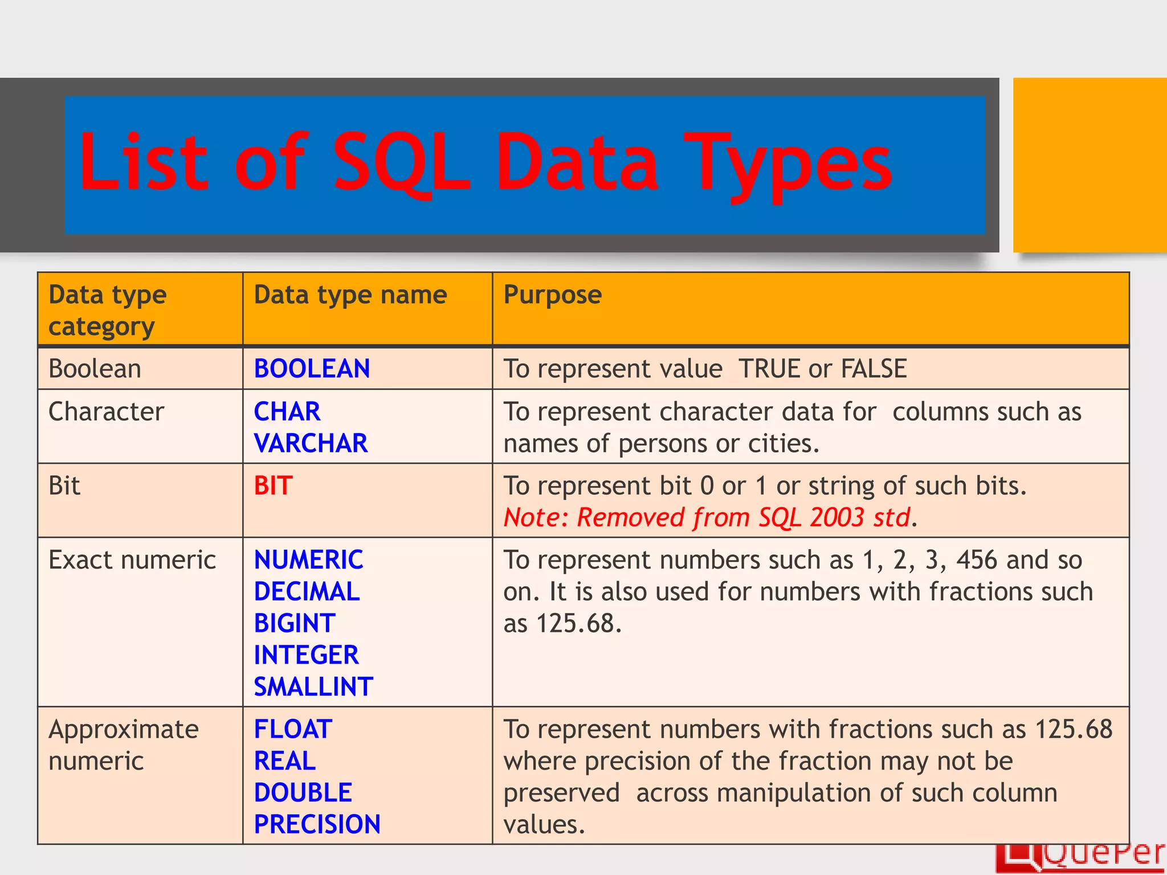The image size is (1167, 875).
Task: Click the VARCHAR data type name
Action: coord(311,443)
